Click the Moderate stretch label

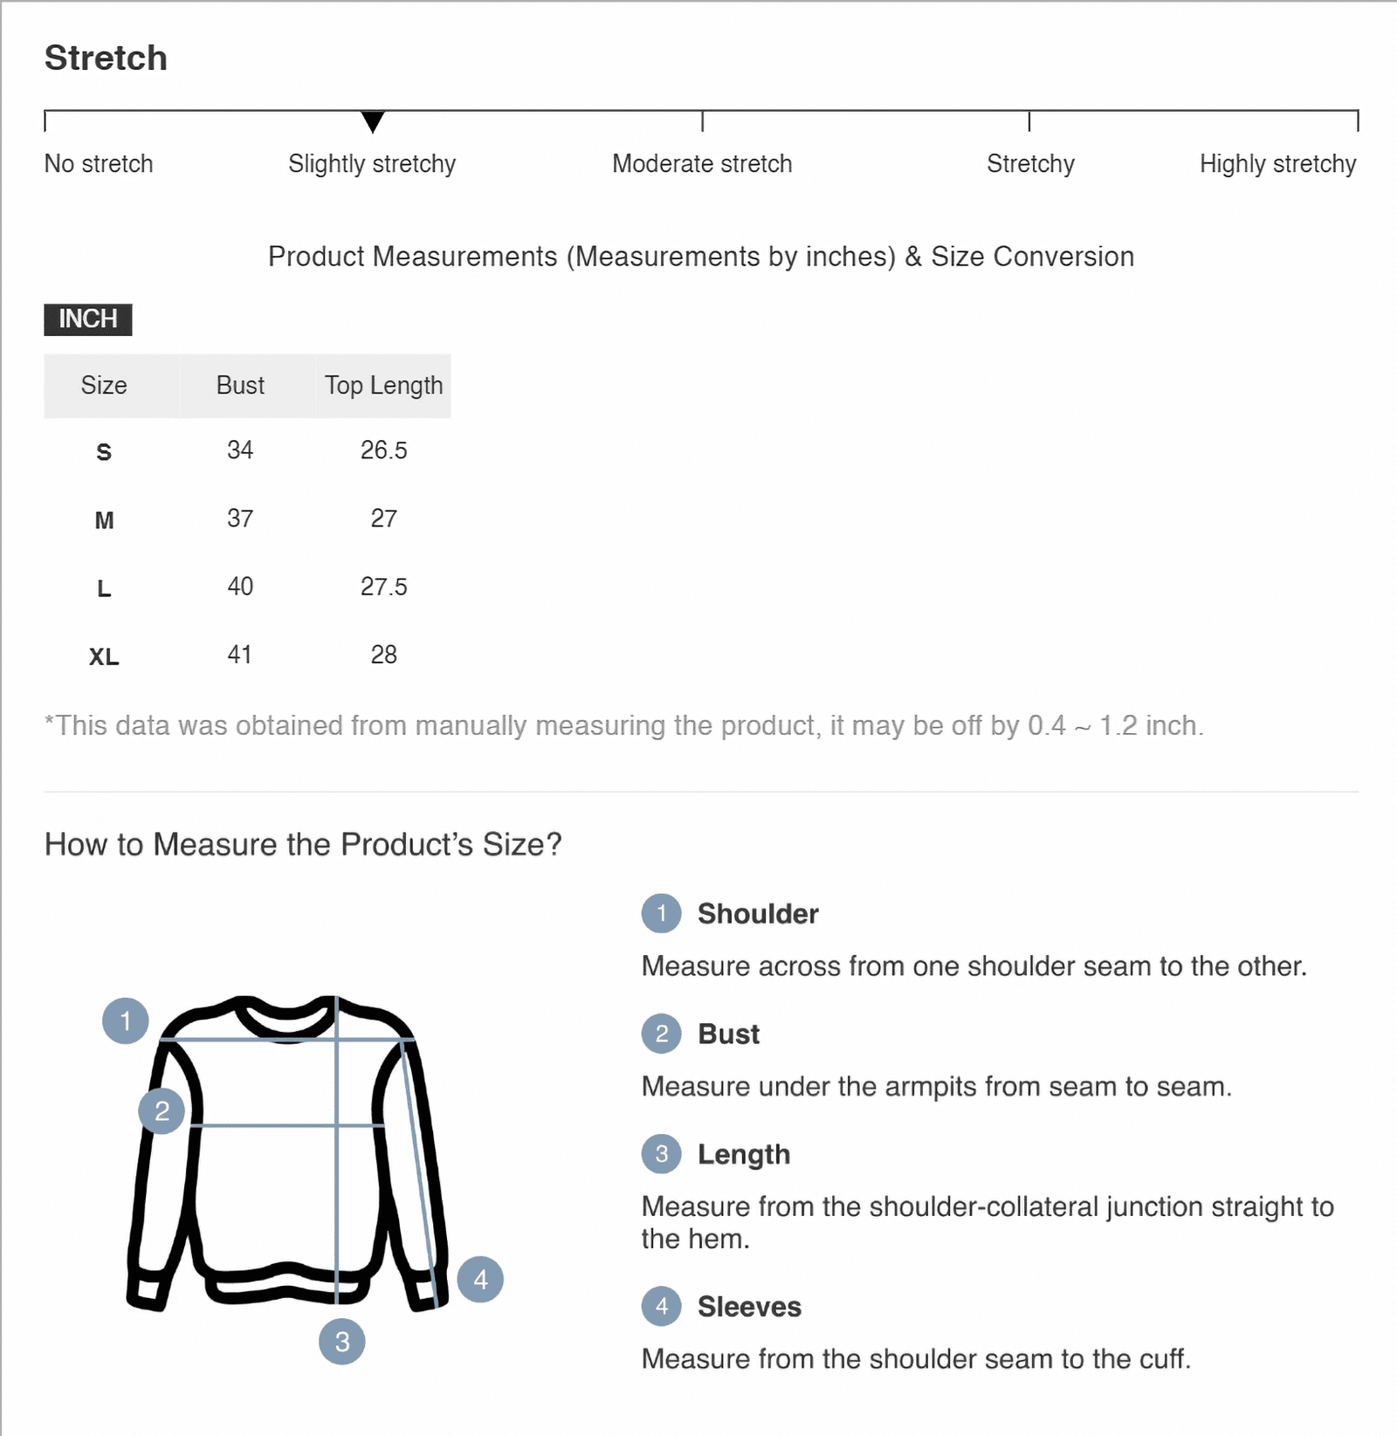tap(702, 164)
